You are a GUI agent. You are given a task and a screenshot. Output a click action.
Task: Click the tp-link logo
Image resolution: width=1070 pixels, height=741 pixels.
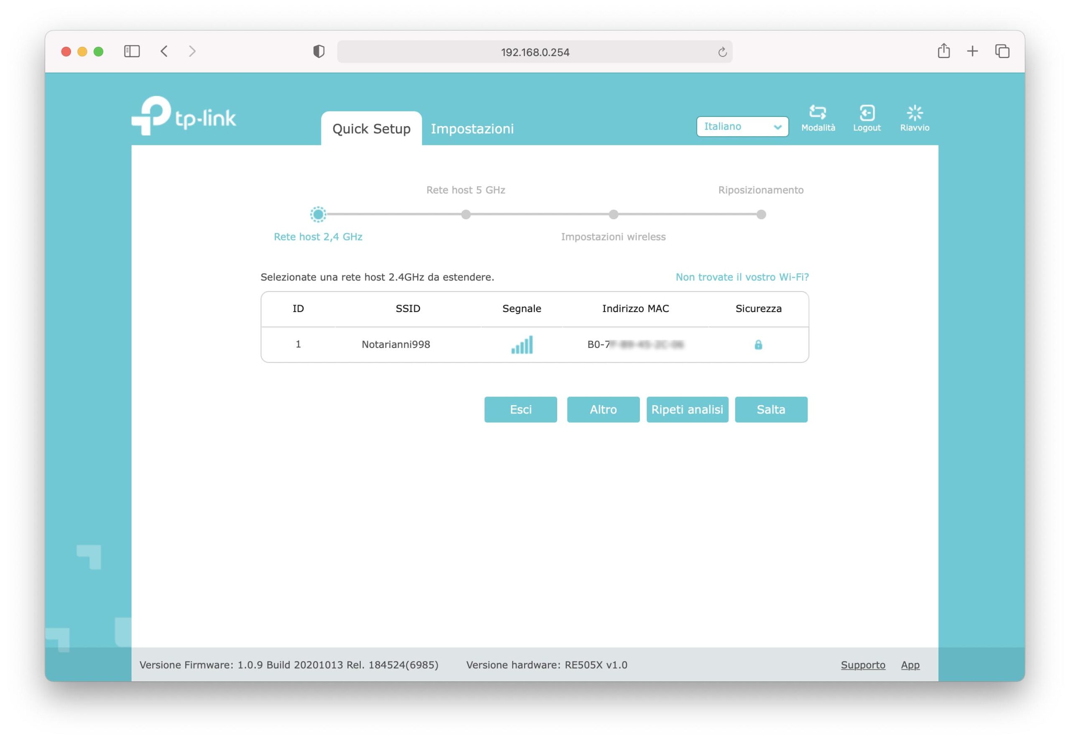(184, 116)
